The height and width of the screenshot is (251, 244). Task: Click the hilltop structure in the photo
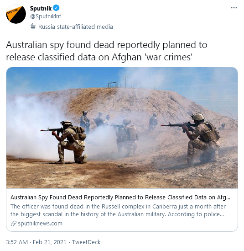click(112, 85)
